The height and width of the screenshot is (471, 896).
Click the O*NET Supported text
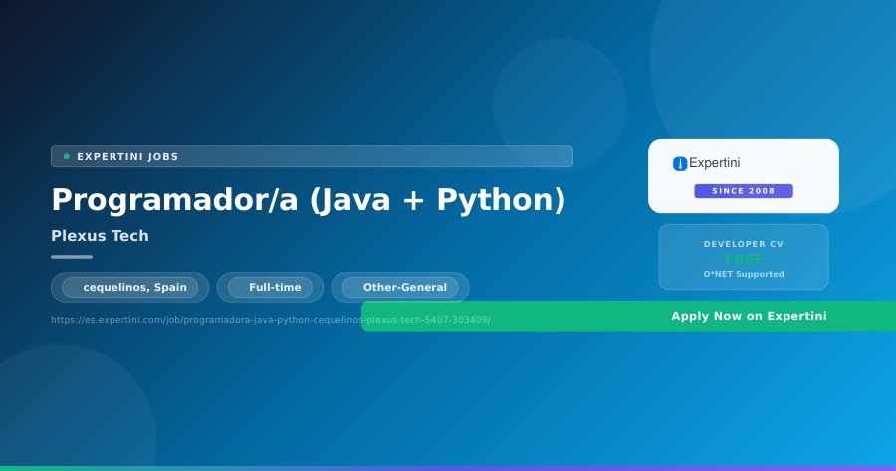pyautogui.click(x=744, y=274)
